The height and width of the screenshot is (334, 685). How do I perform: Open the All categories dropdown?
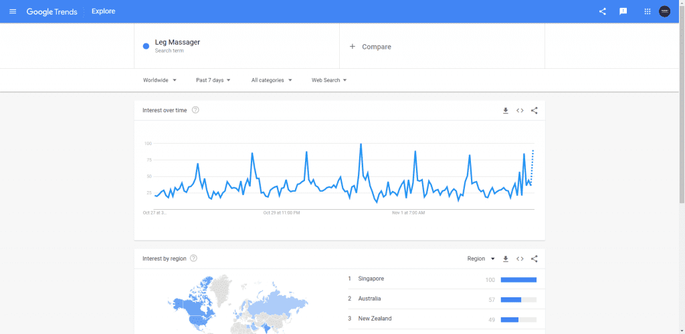(272, 80)
